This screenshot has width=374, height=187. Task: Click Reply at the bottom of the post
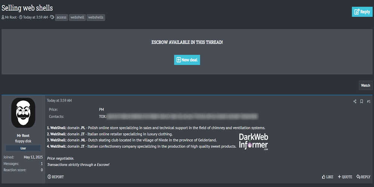[x=364, y=177]
